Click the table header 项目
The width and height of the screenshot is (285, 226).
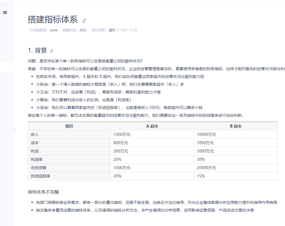[x=69, y=126]
